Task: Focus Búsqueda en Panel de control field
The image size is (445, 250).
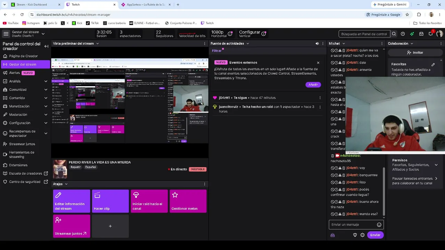Action: tap(364, 34)
